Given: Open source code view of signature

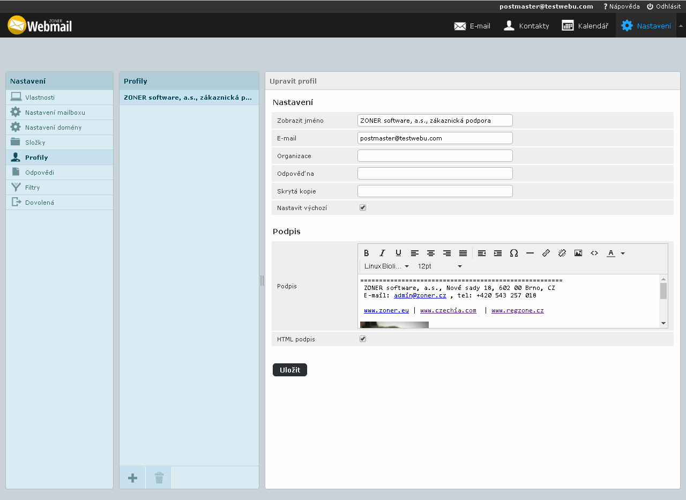Looking at the screenshot, I should 594,253.
